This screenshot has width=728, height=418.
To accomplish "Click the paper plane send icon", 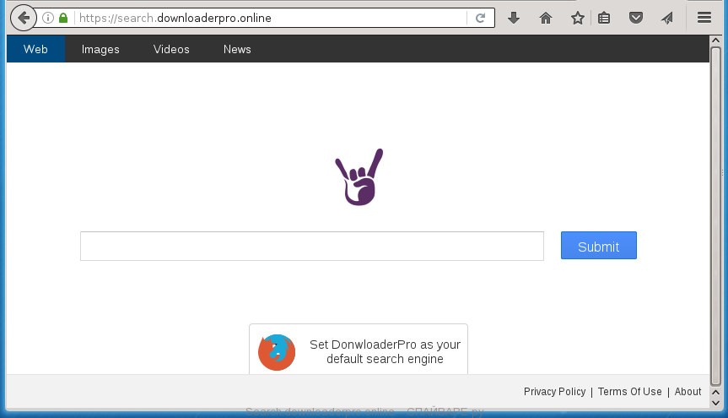I will pyautogui.click(x=667, y=18).
